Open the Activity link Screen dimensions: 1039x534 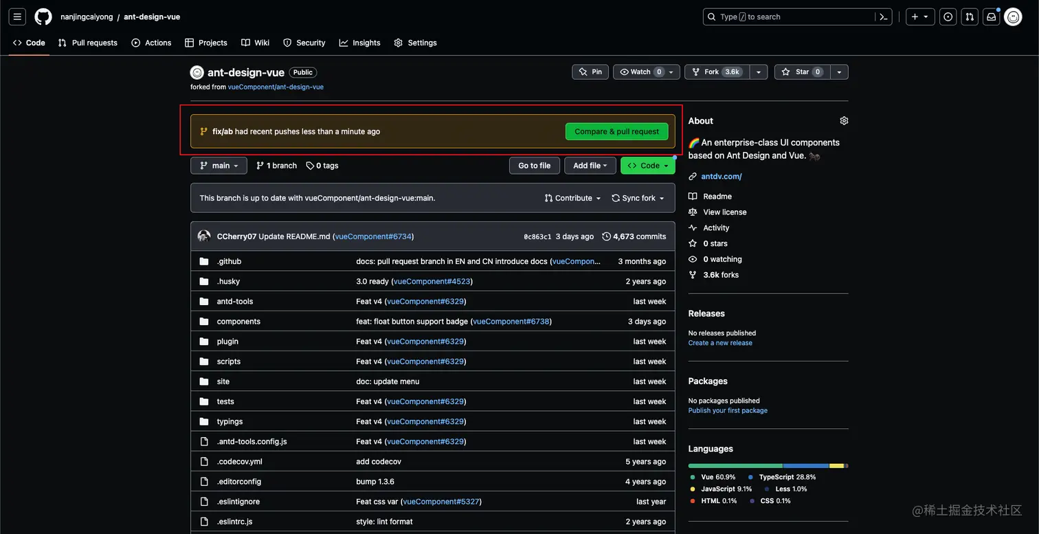click(716, 228)
